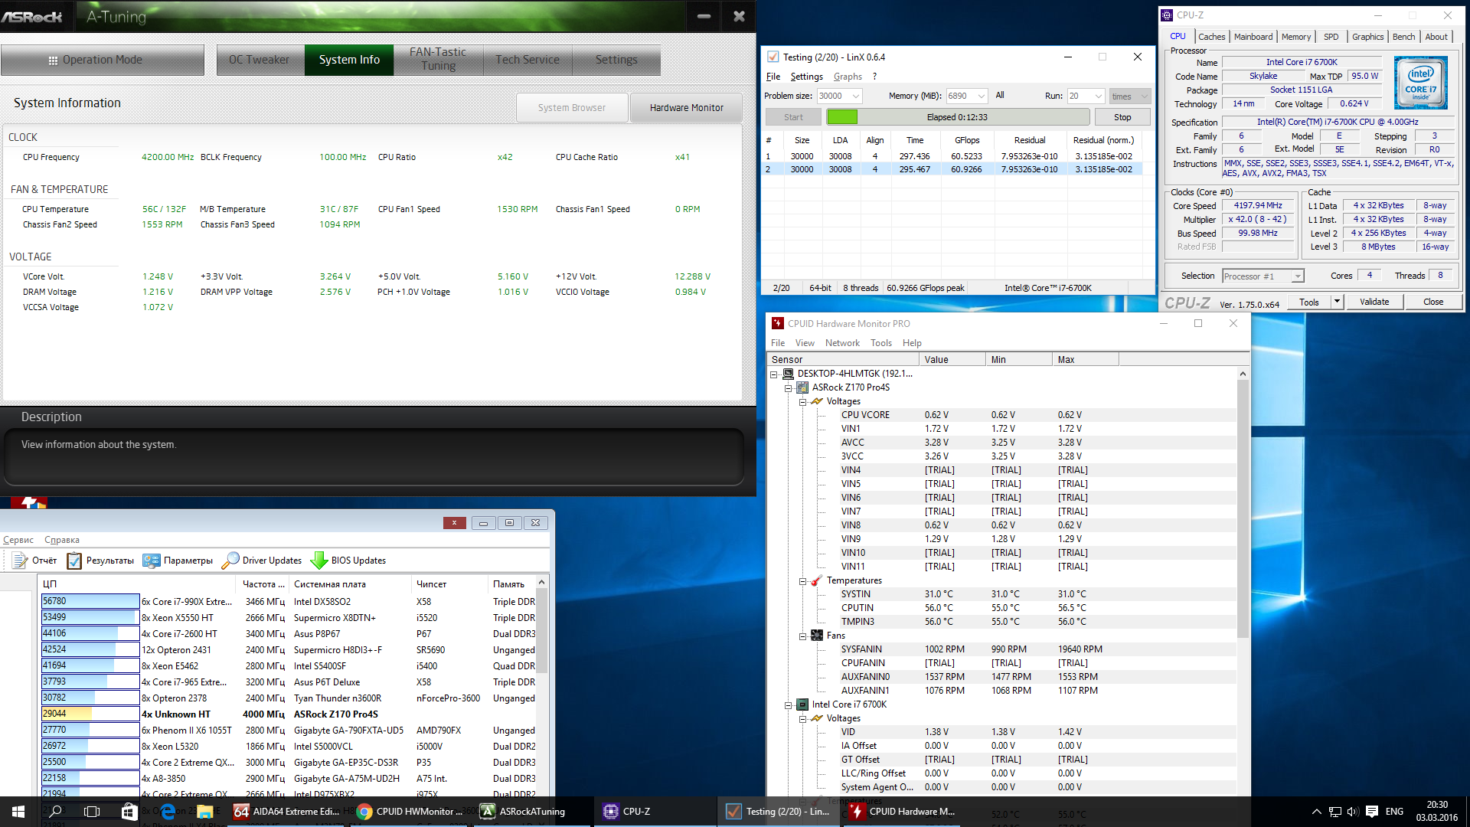1470x827 pixels.
Task: Open the Результаты clipboard icon
Action: click(74, 561)
